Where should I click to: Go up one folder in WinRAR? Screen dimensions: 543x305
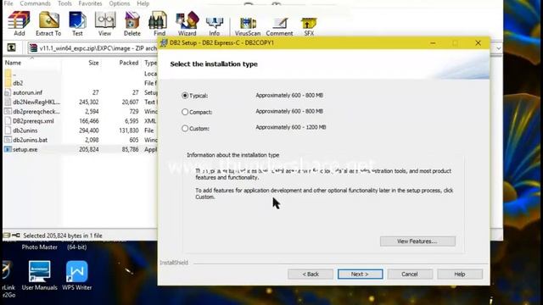pos(11,47)
